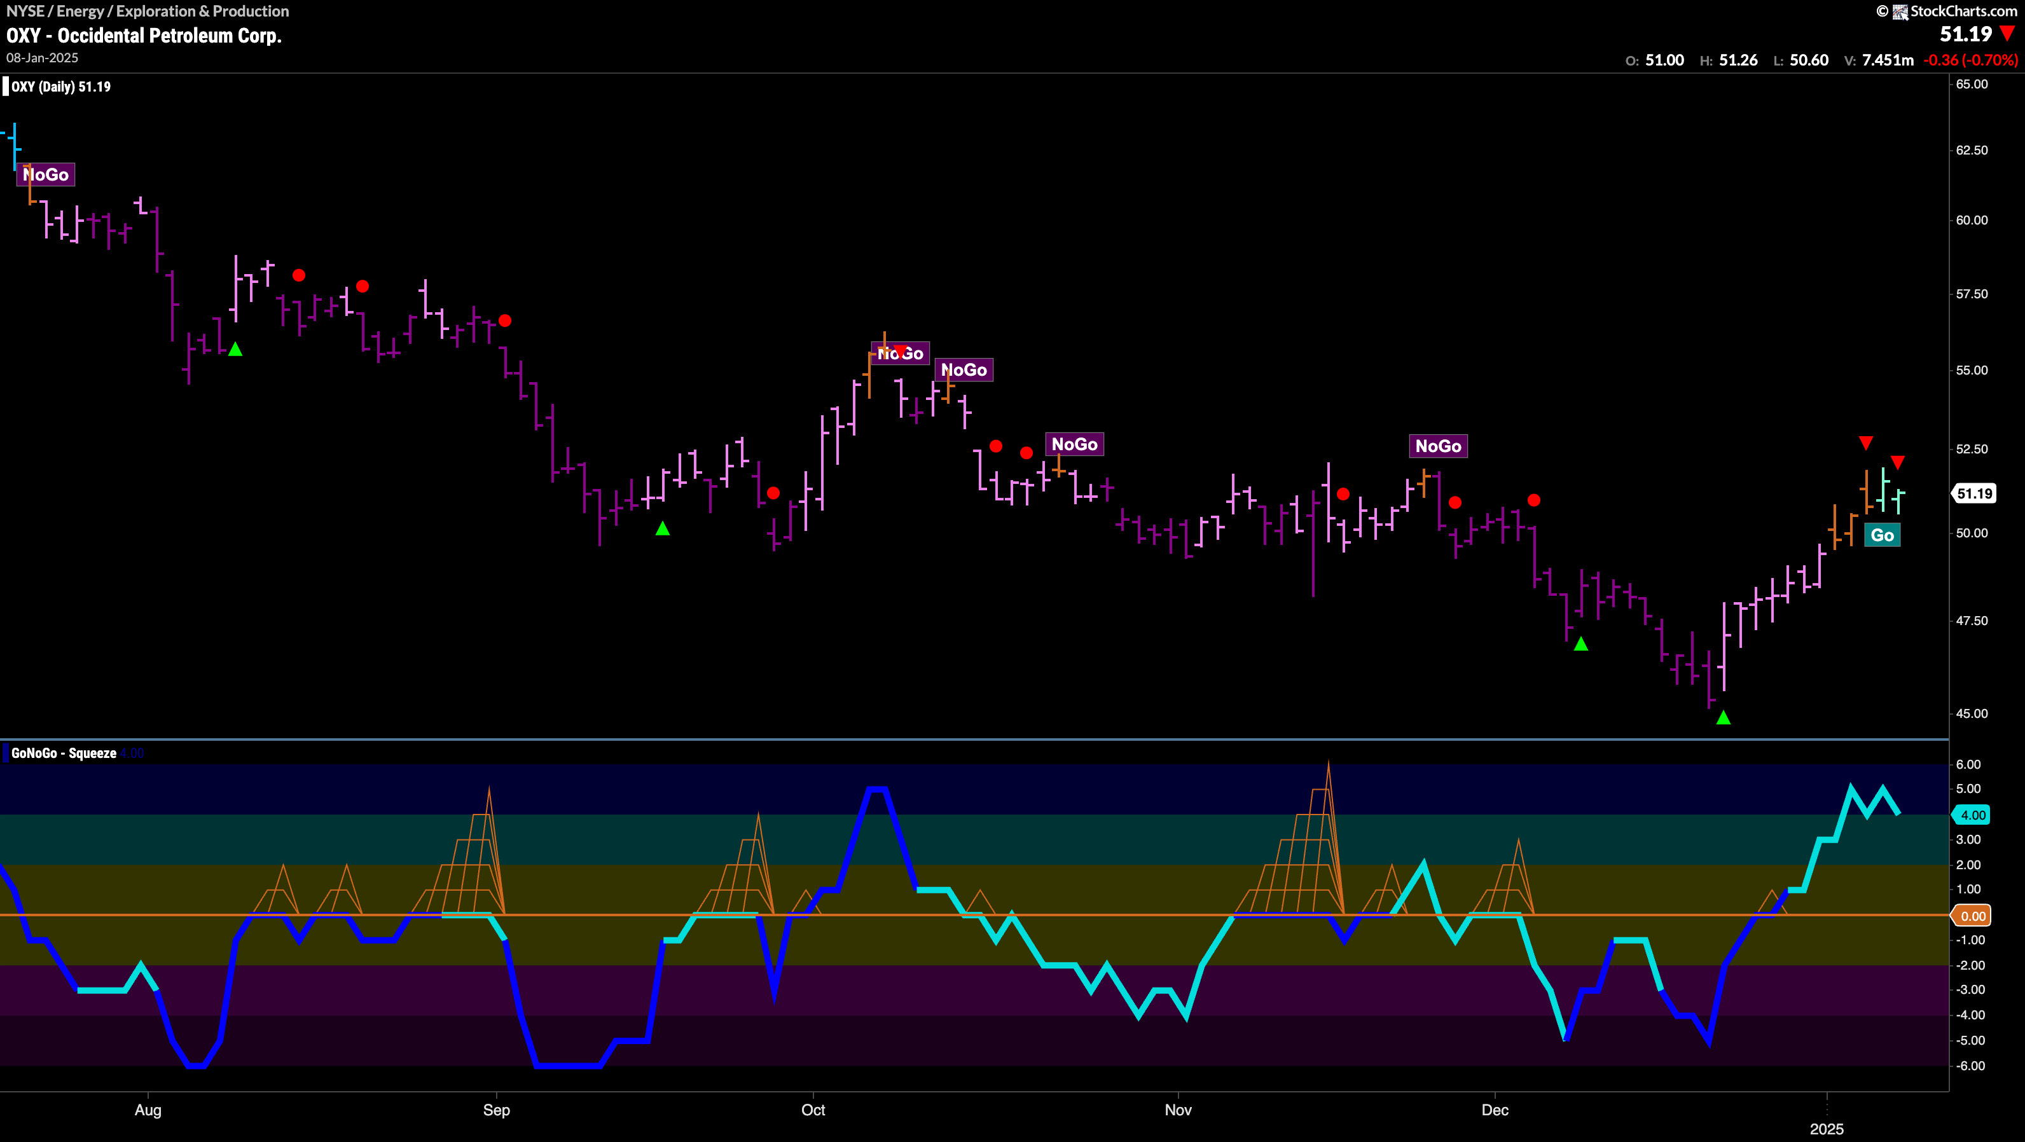Click the first NoGo label near 62.50
Image resolution: width=2025 pixels, height=1142 pixels.
coord(46,174)
